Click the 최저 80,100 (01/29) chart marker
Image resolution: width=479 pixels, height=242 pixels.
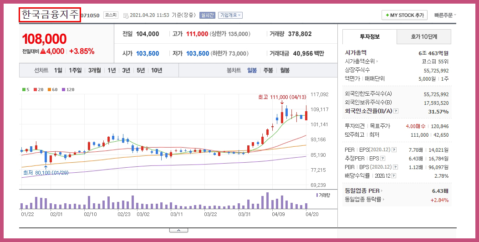tap(46, 173)
